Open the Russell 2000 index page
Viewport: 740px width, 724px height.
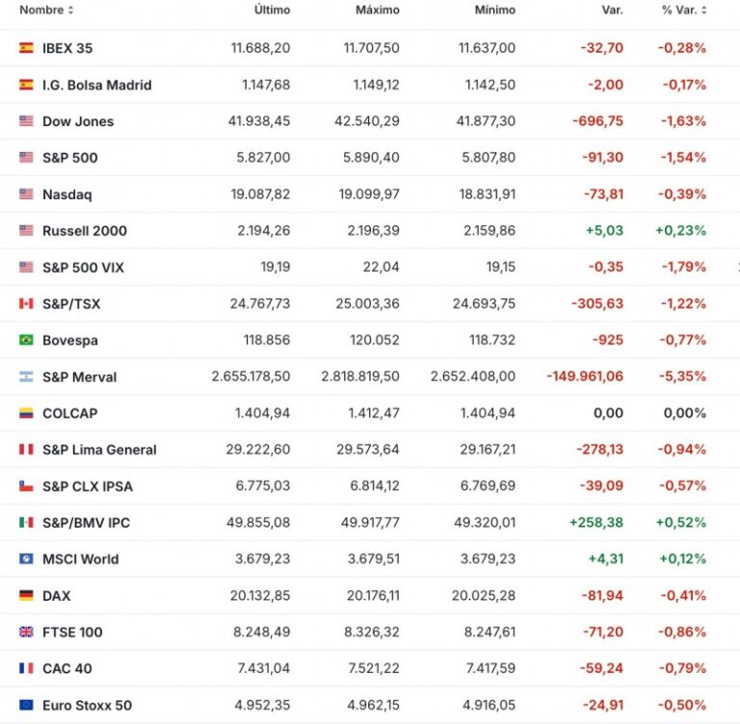point(85,231)
